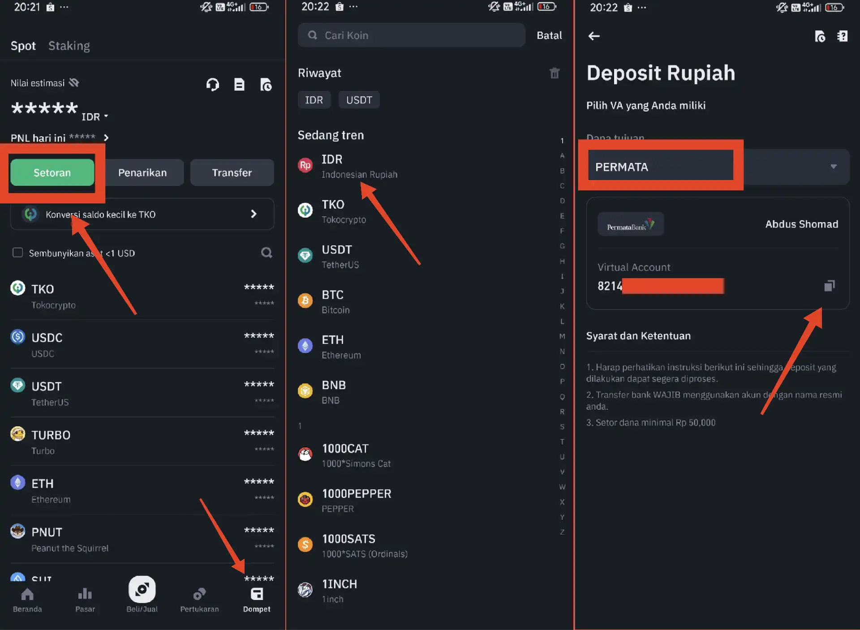Go to Beranda in bottom navigation
Screen dimensions: 860x630
coord(27,600)
